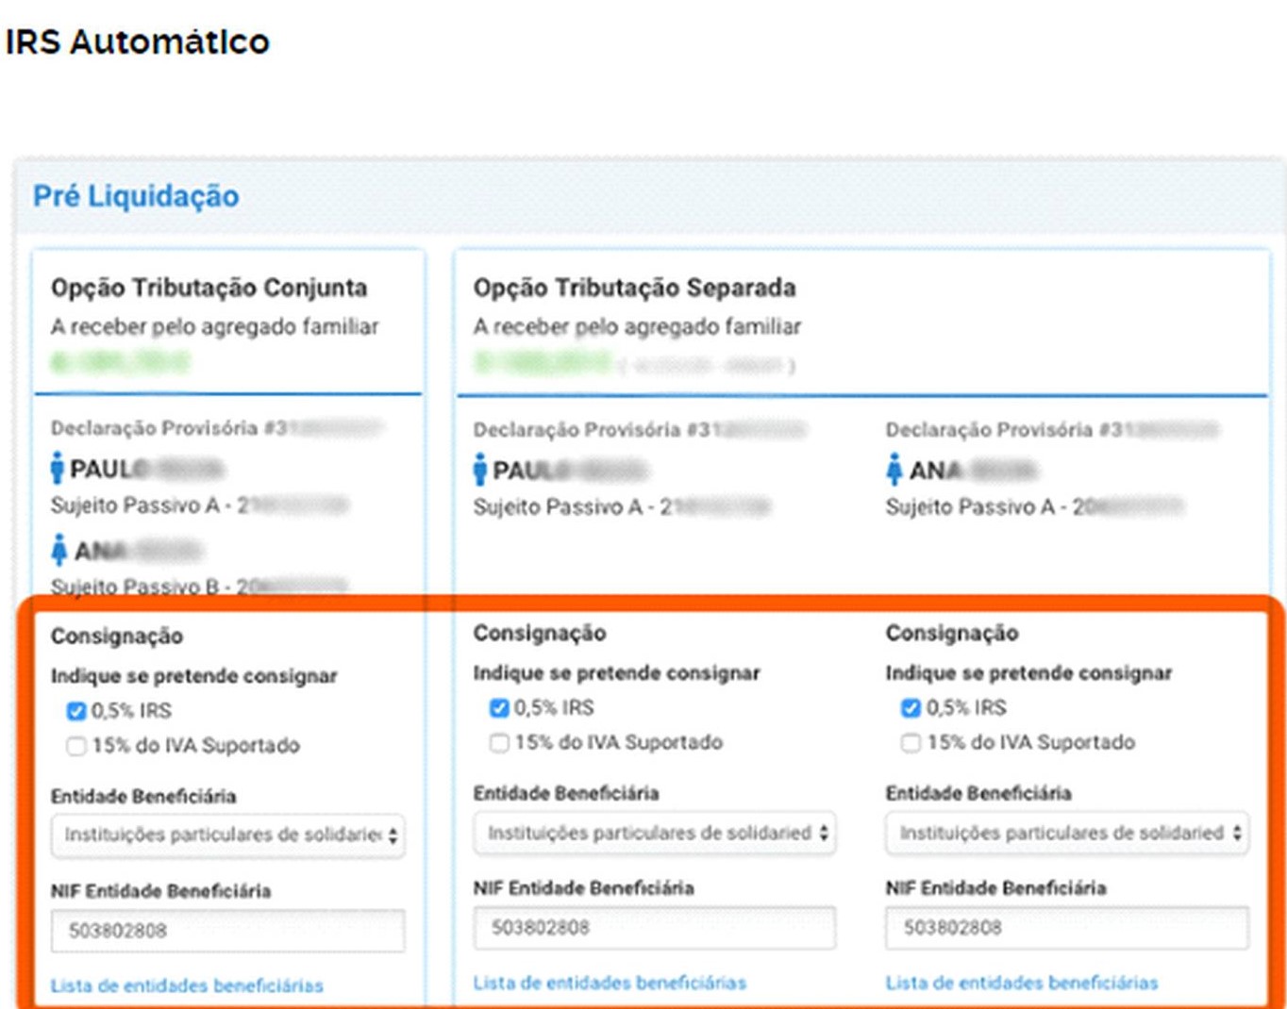Viewport: 1287px width, 1009px height.
Task: Open Lista de entidades beneficiárias link in Conjunta panel
Action: point(187,985)
